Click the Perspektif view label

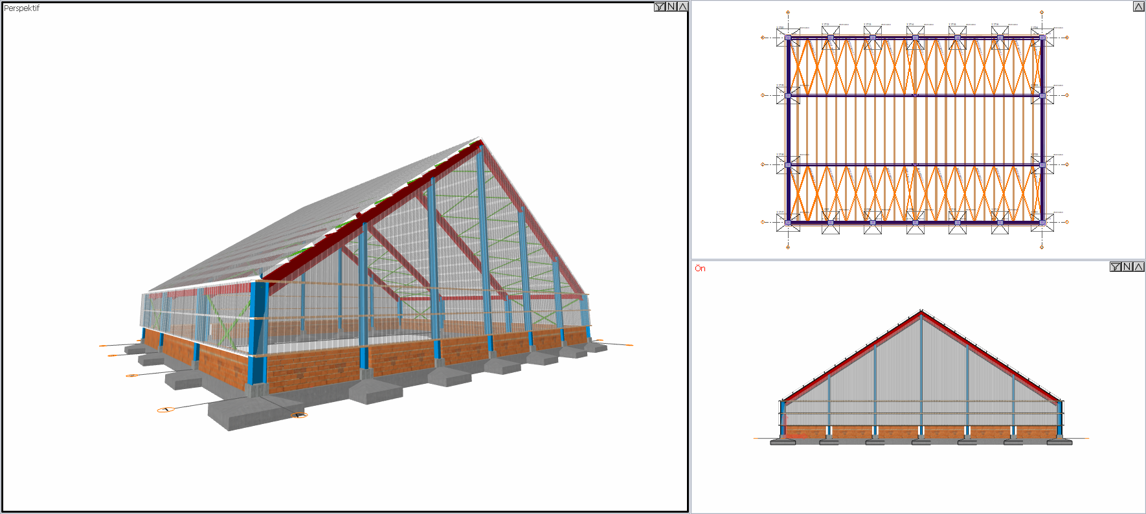click(21, 8)
